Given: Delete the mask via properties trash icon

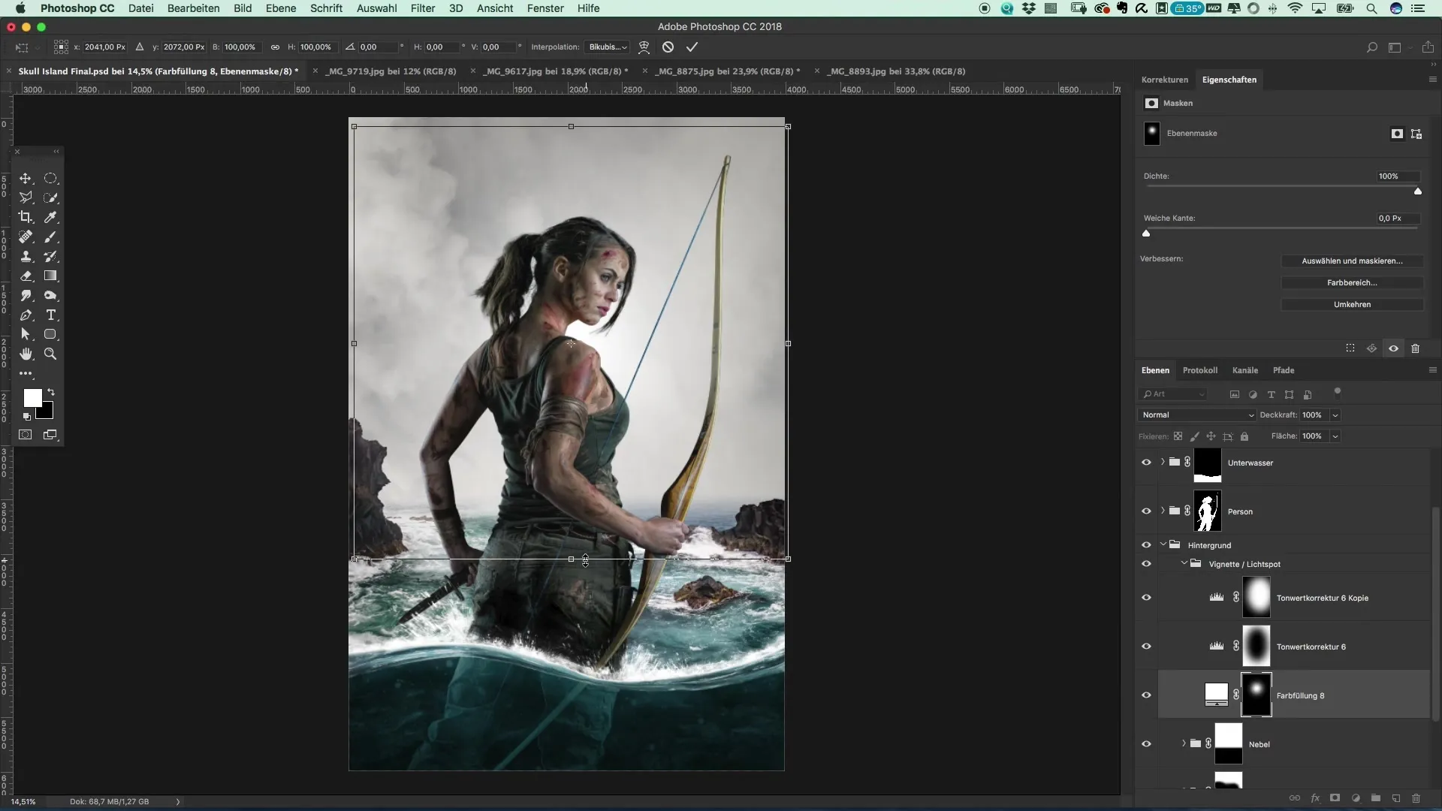Looking at the screenshot, I should [1415, 348].
